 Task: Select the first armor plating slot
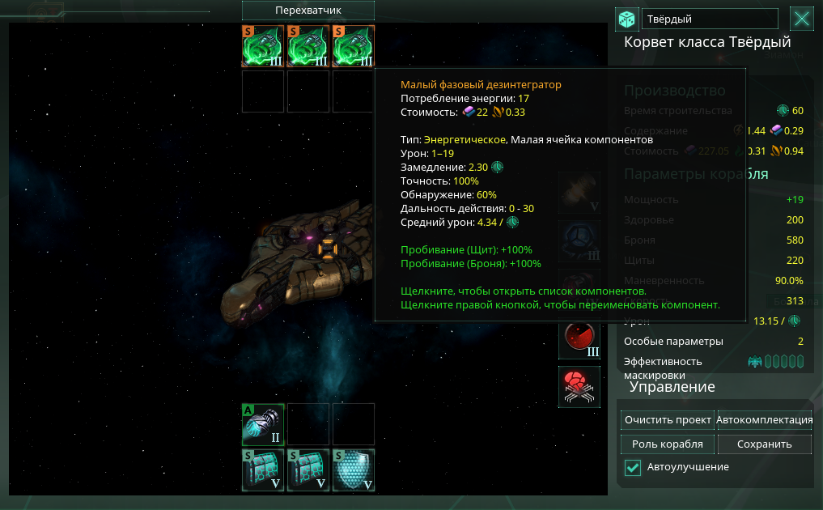(263, 470)
